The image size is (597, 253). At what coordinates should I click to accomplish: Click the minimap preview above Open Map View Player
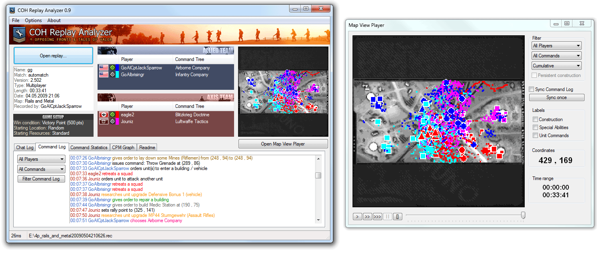[x=283, y=91]
